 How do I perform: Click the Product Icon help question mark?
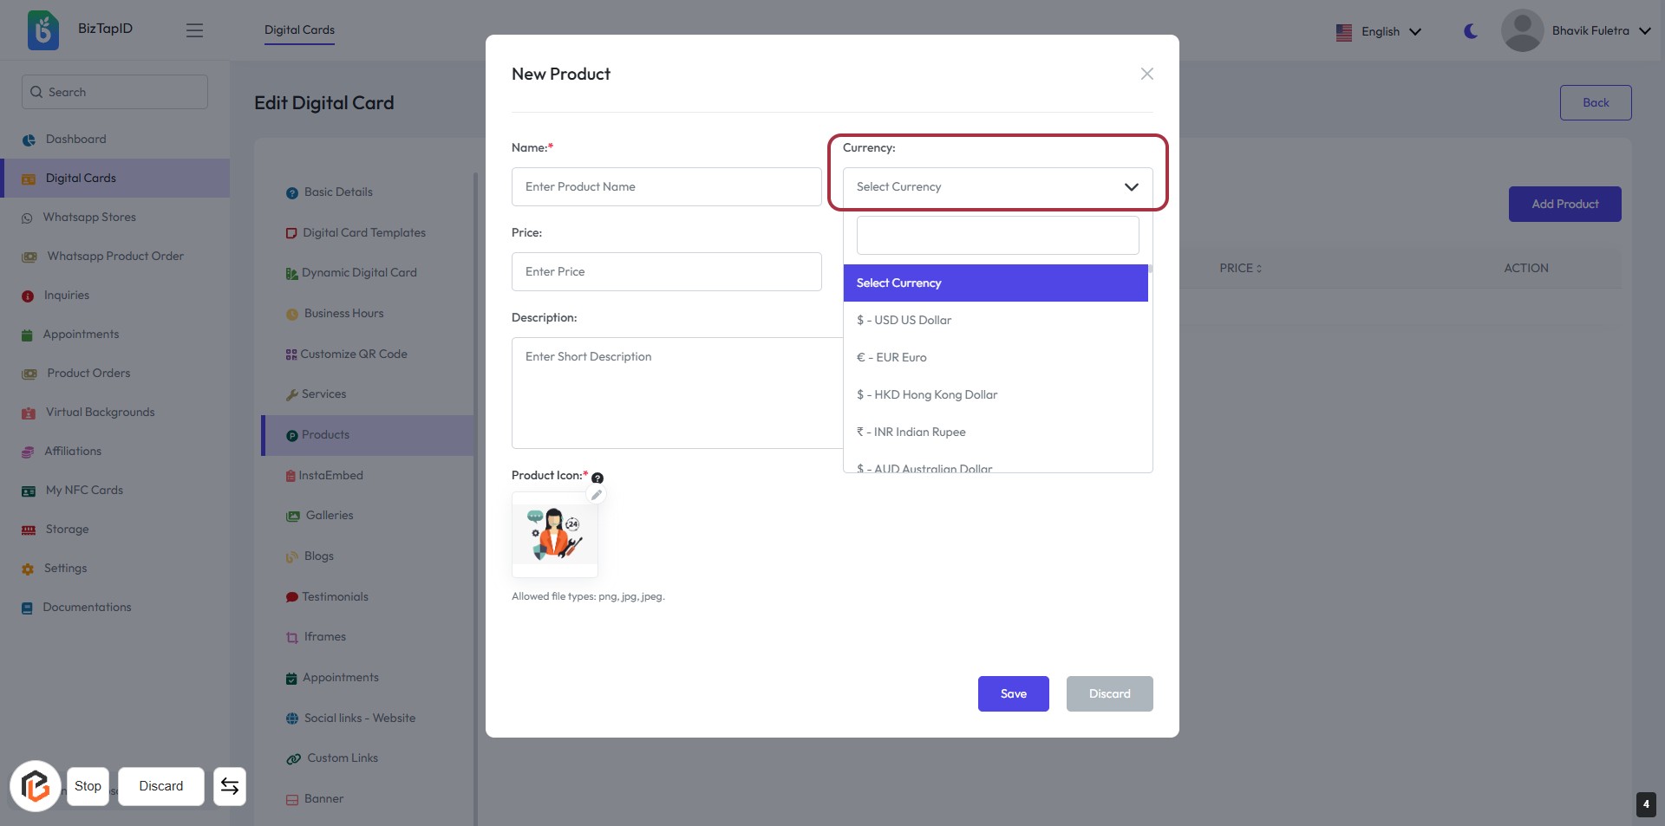point(597,478)
